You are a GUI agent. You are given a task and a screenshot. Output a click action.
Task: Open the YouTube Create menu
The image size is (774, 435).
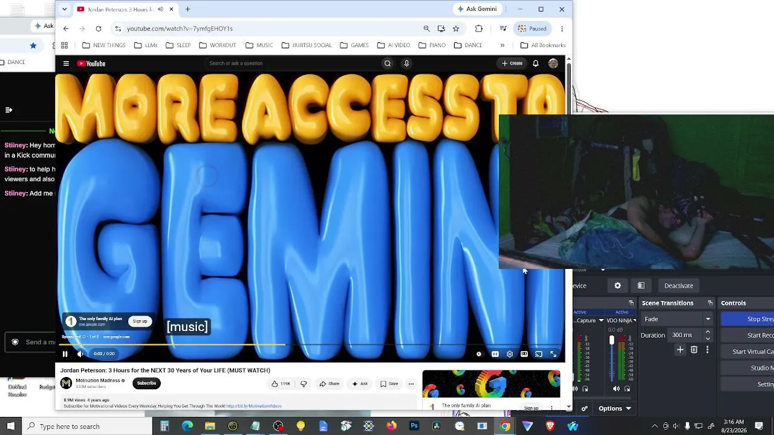tap(512, 63)
